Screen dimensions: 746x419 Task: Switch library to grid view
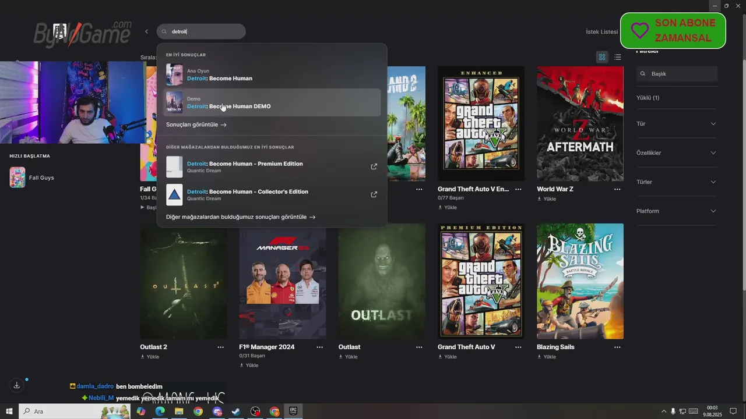coord(602,57)
